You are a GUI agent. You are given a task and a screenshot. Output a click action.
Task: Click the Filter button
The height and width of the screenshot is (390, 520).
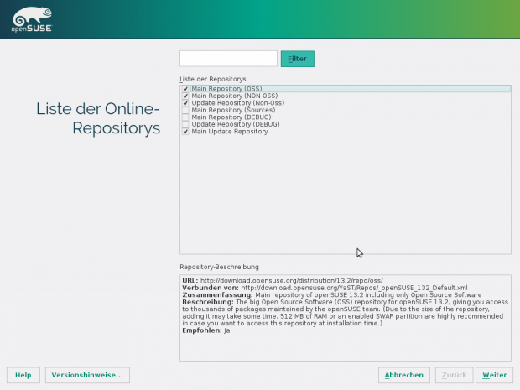click(297, 59)
